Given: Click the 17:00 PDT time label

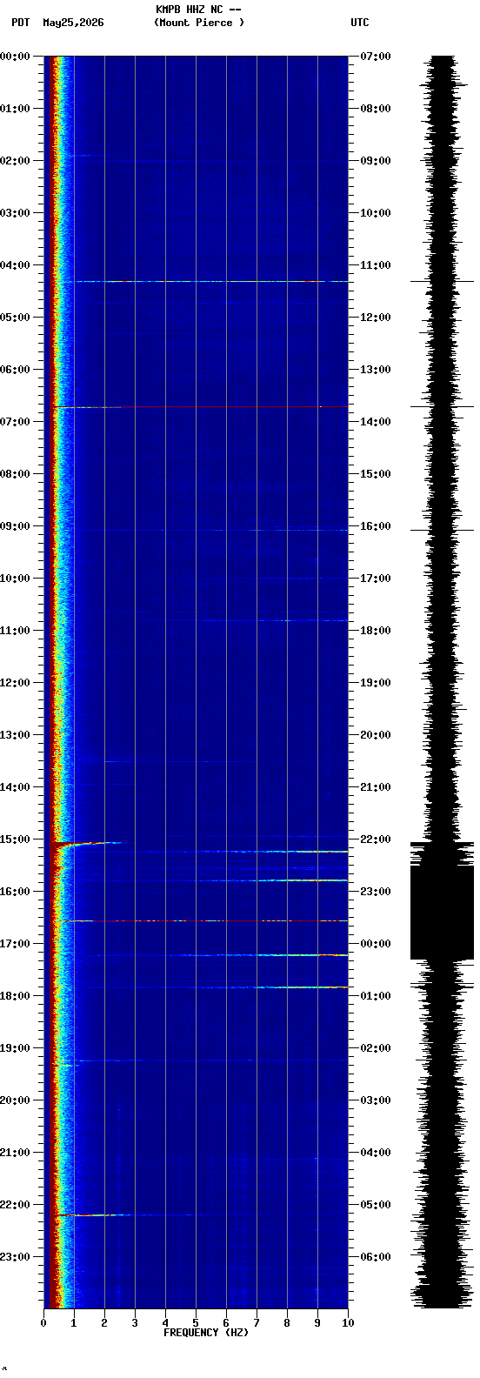Looking at the screenshot, I should point(15,944).
